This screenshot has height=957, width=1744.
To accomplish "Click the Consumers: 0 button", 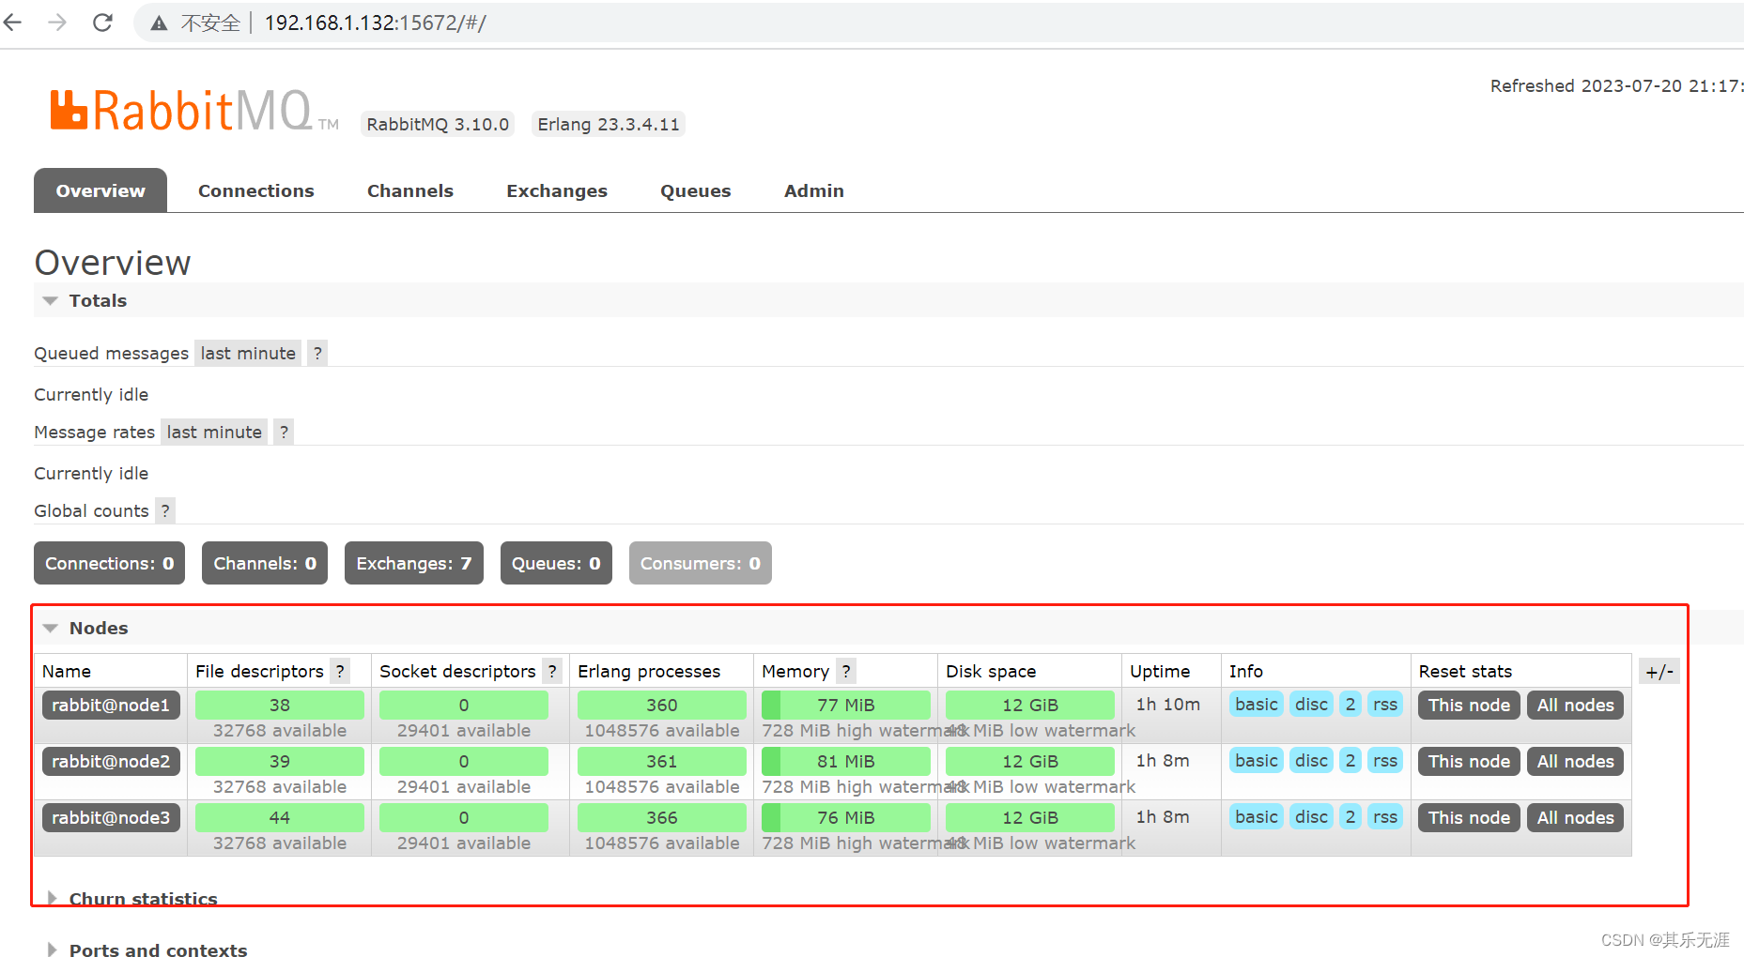I will tap(701, 563).
